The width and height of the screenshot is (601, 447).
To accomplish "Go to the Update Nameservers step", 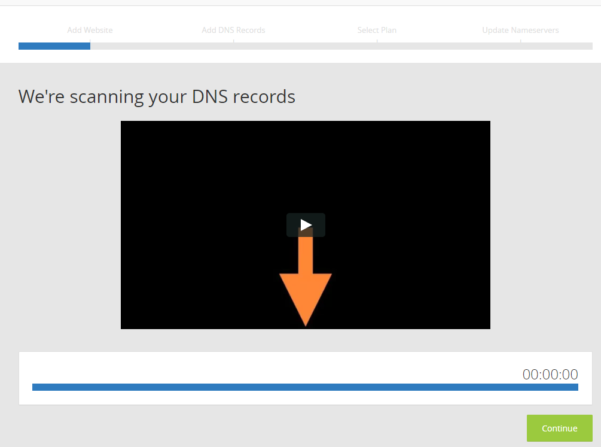I will pyautogui.click(x=520, y=30).
